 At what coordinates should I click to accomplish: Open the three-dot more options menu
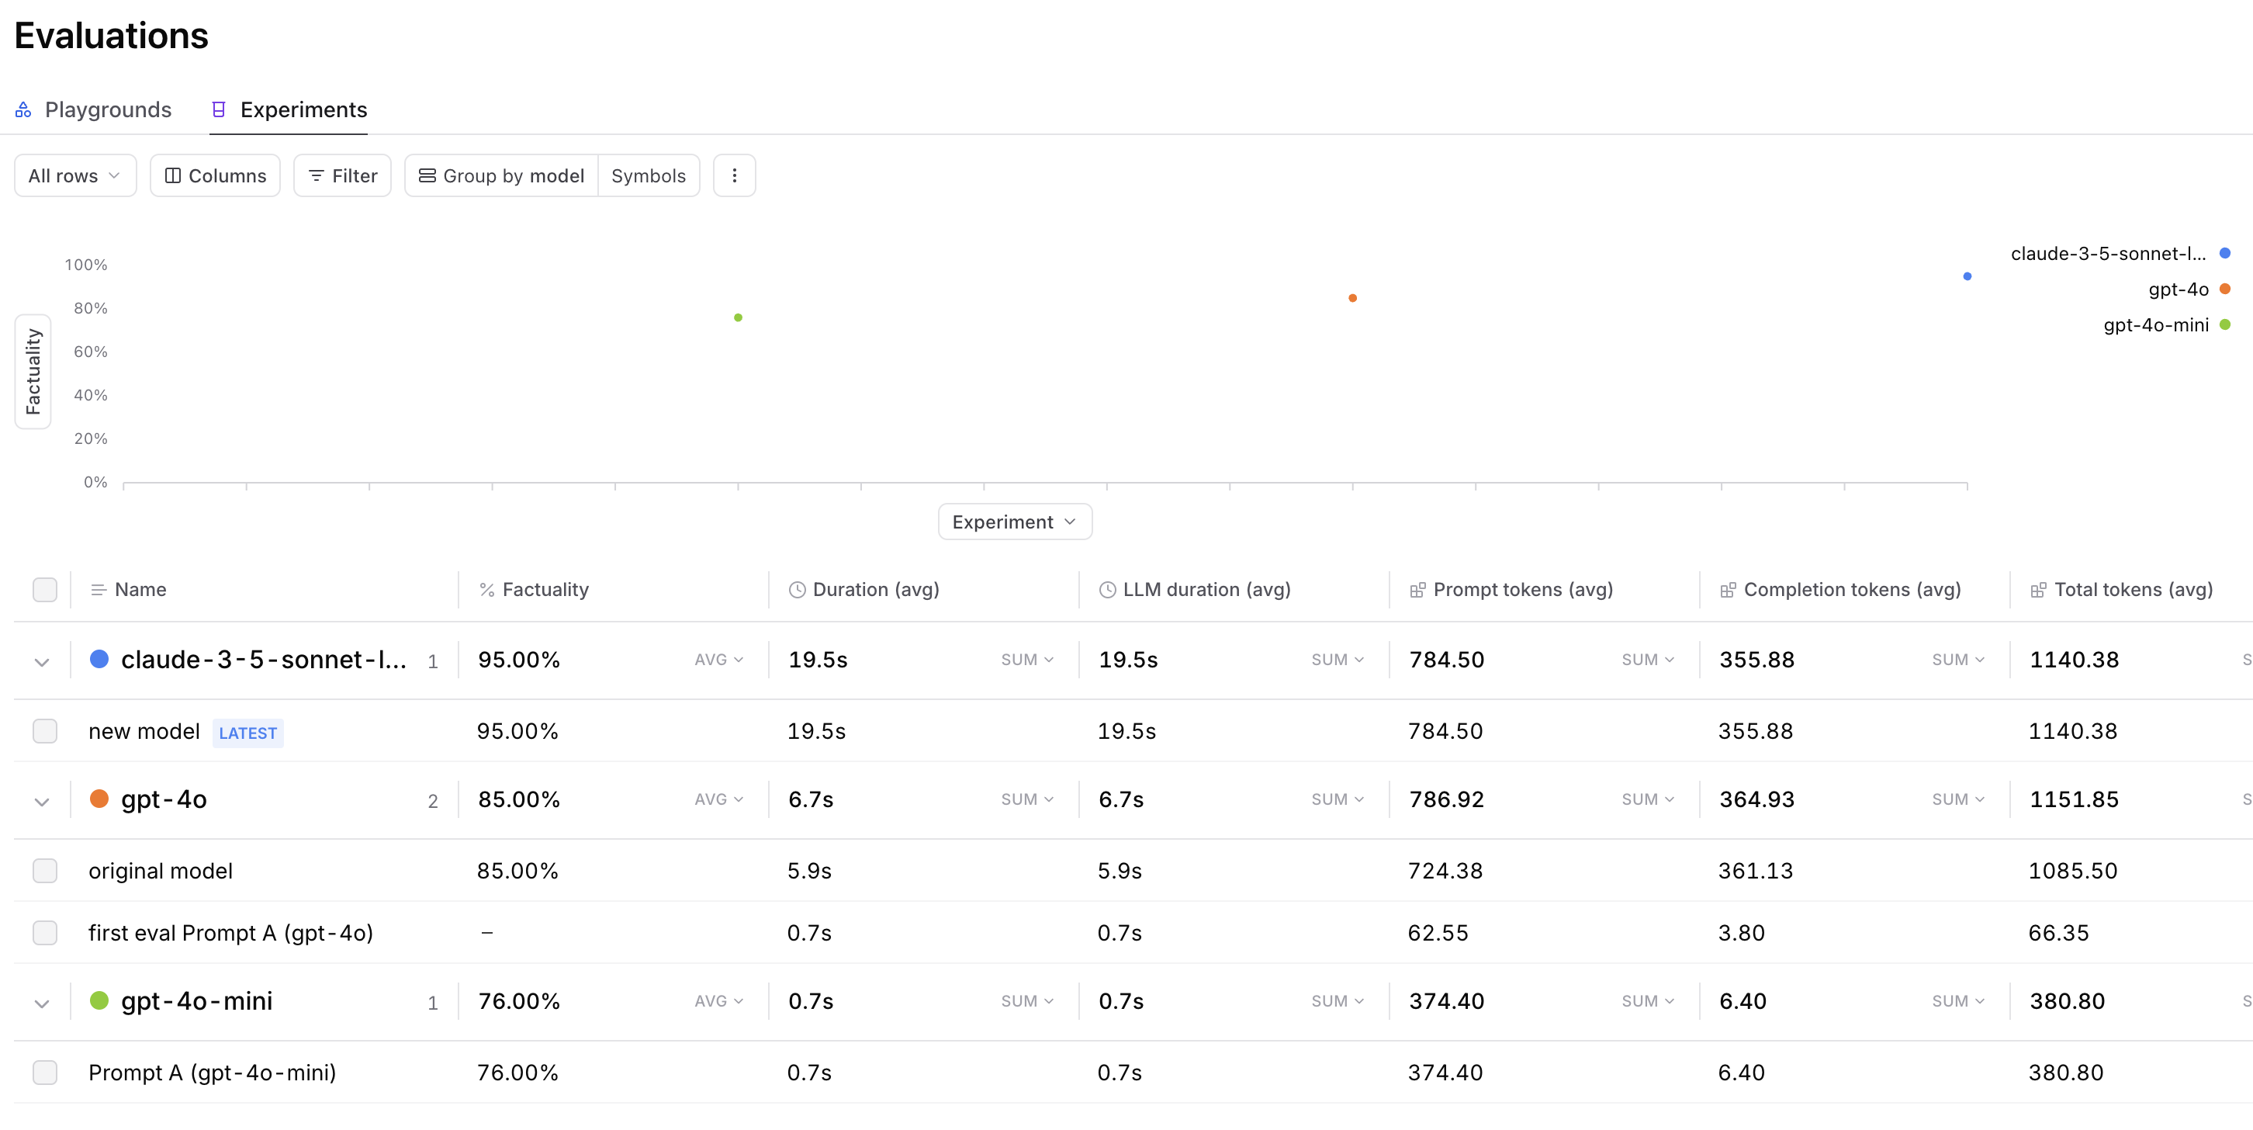point(734,176)
